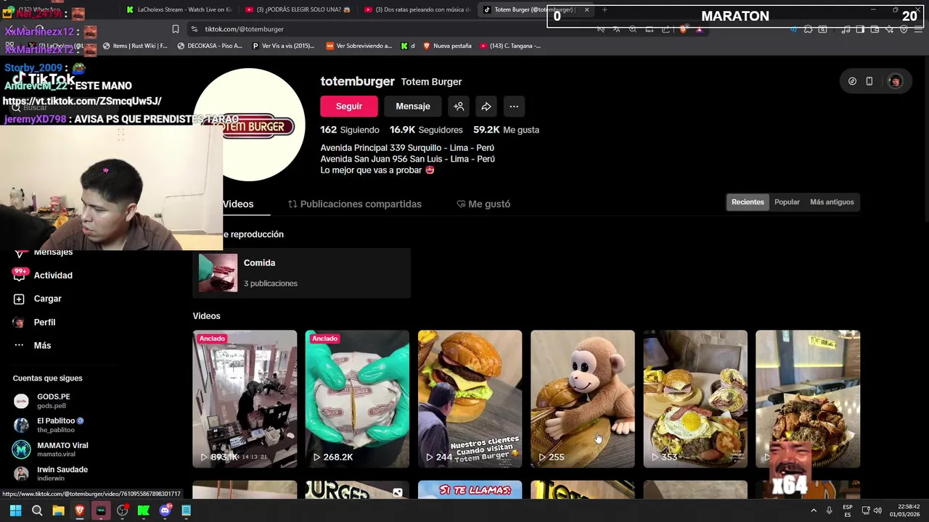Select the Videos tab
Viewport: 929px width, 522px height.
tap(238, 204)
